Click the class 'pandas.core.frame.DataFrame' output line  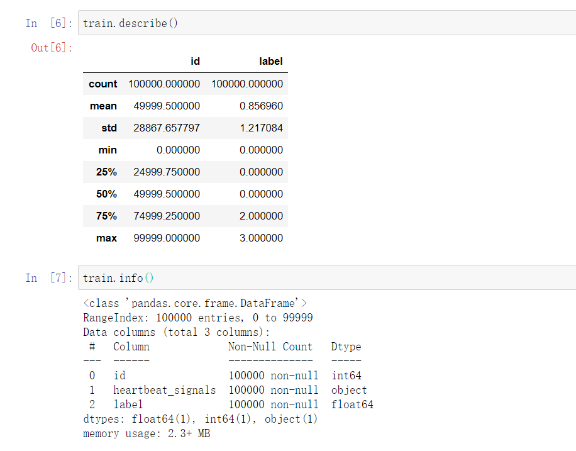(x=195, y=303)
